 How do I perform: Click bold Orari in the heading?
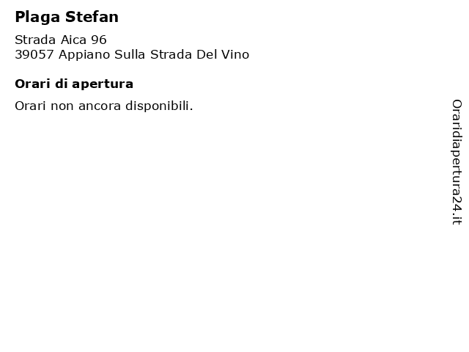pyautogui.click(x=32, y=84)
